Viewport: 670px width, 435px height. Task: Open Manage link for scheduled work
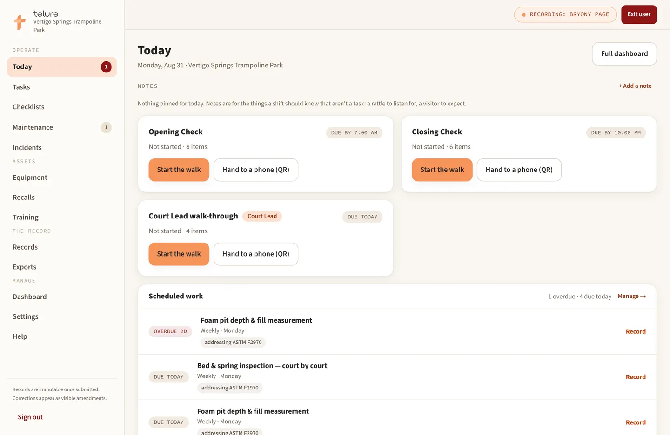coord(632,297)
